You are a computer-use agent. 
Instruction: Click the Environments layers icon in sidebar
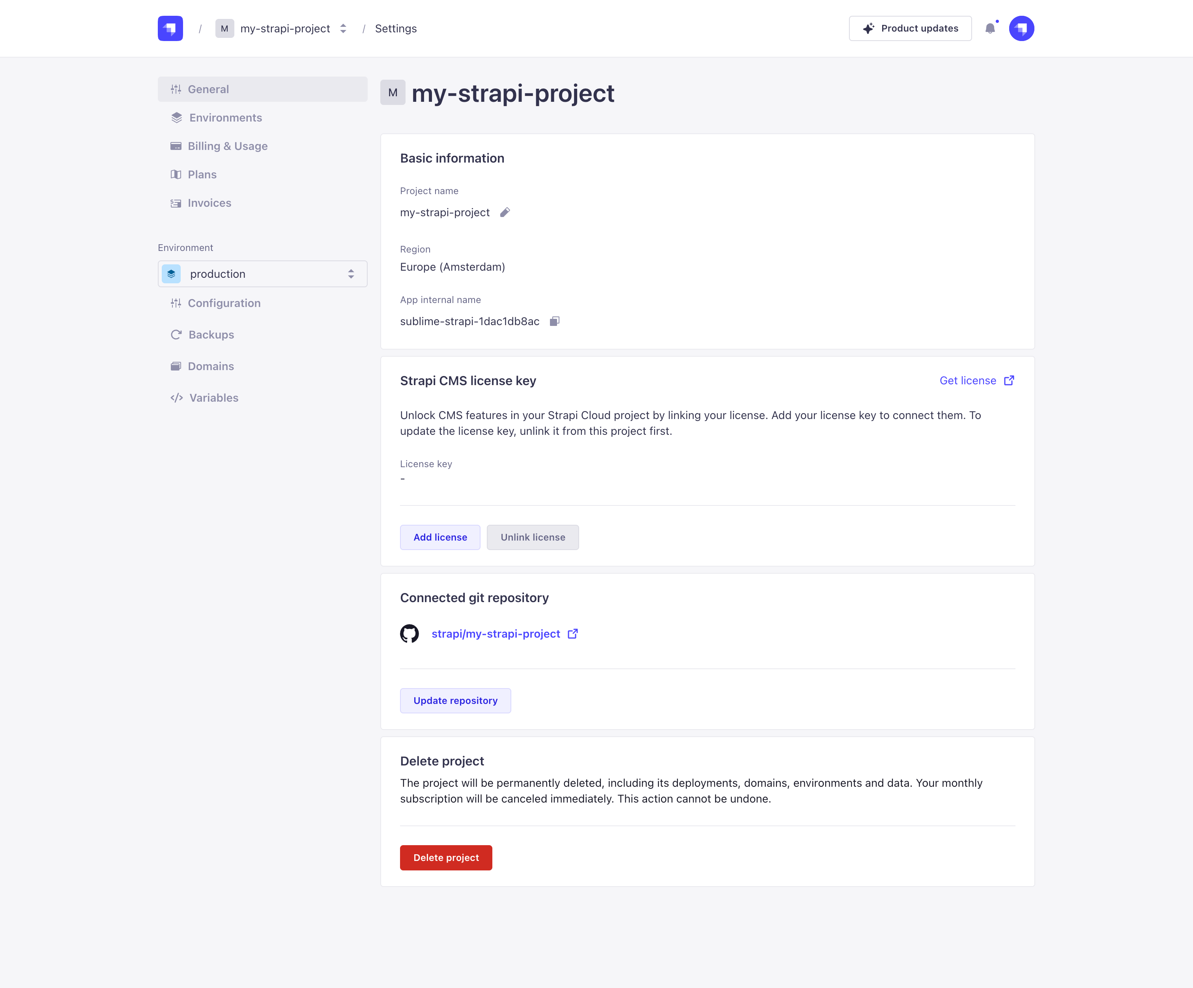point(177,118)
